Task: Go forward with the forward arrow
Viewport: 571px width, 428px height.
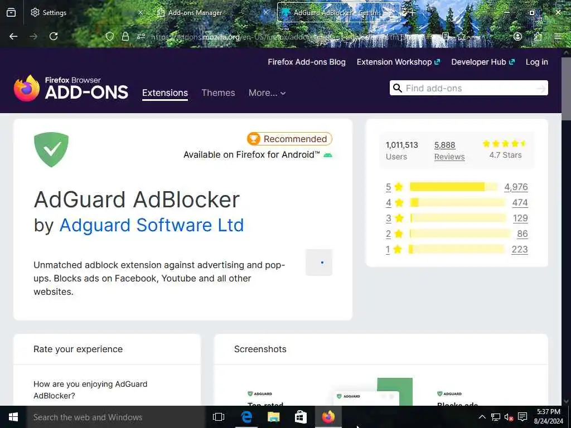Action: click(x=33, y=36)
